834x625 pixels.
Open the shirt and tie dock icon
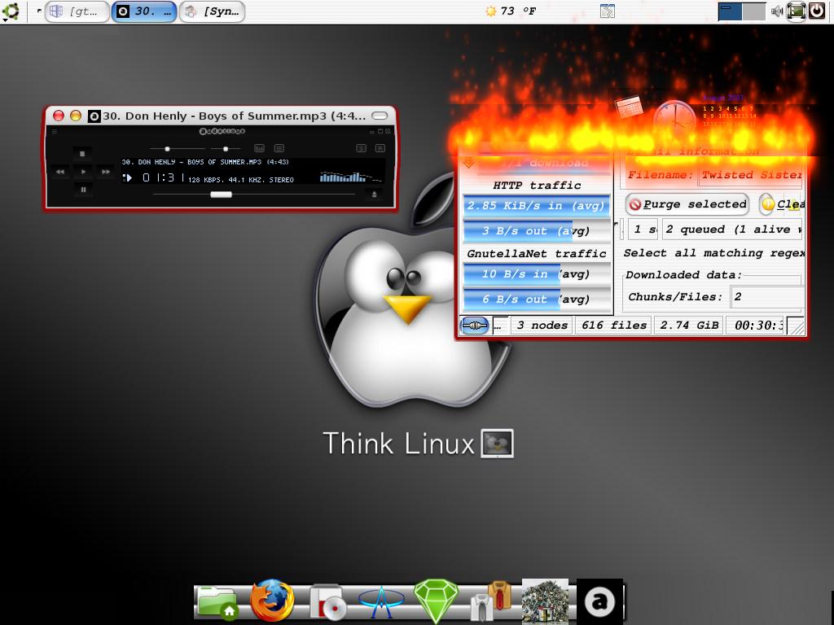(491, 601)
